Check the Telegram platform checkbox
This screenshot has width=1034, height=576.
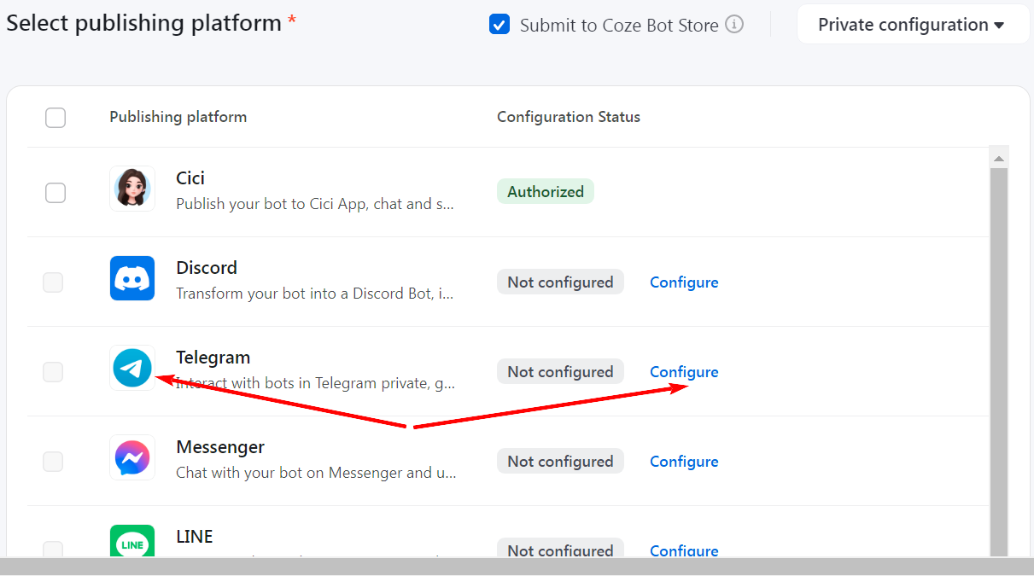53,372
